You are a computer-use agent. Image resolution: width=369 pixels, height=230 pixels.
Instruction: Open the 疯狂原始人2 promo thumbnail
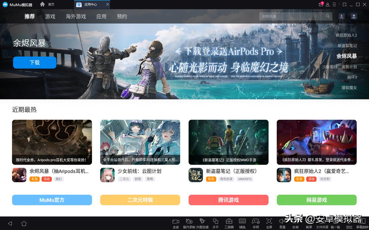coord(317,142)
